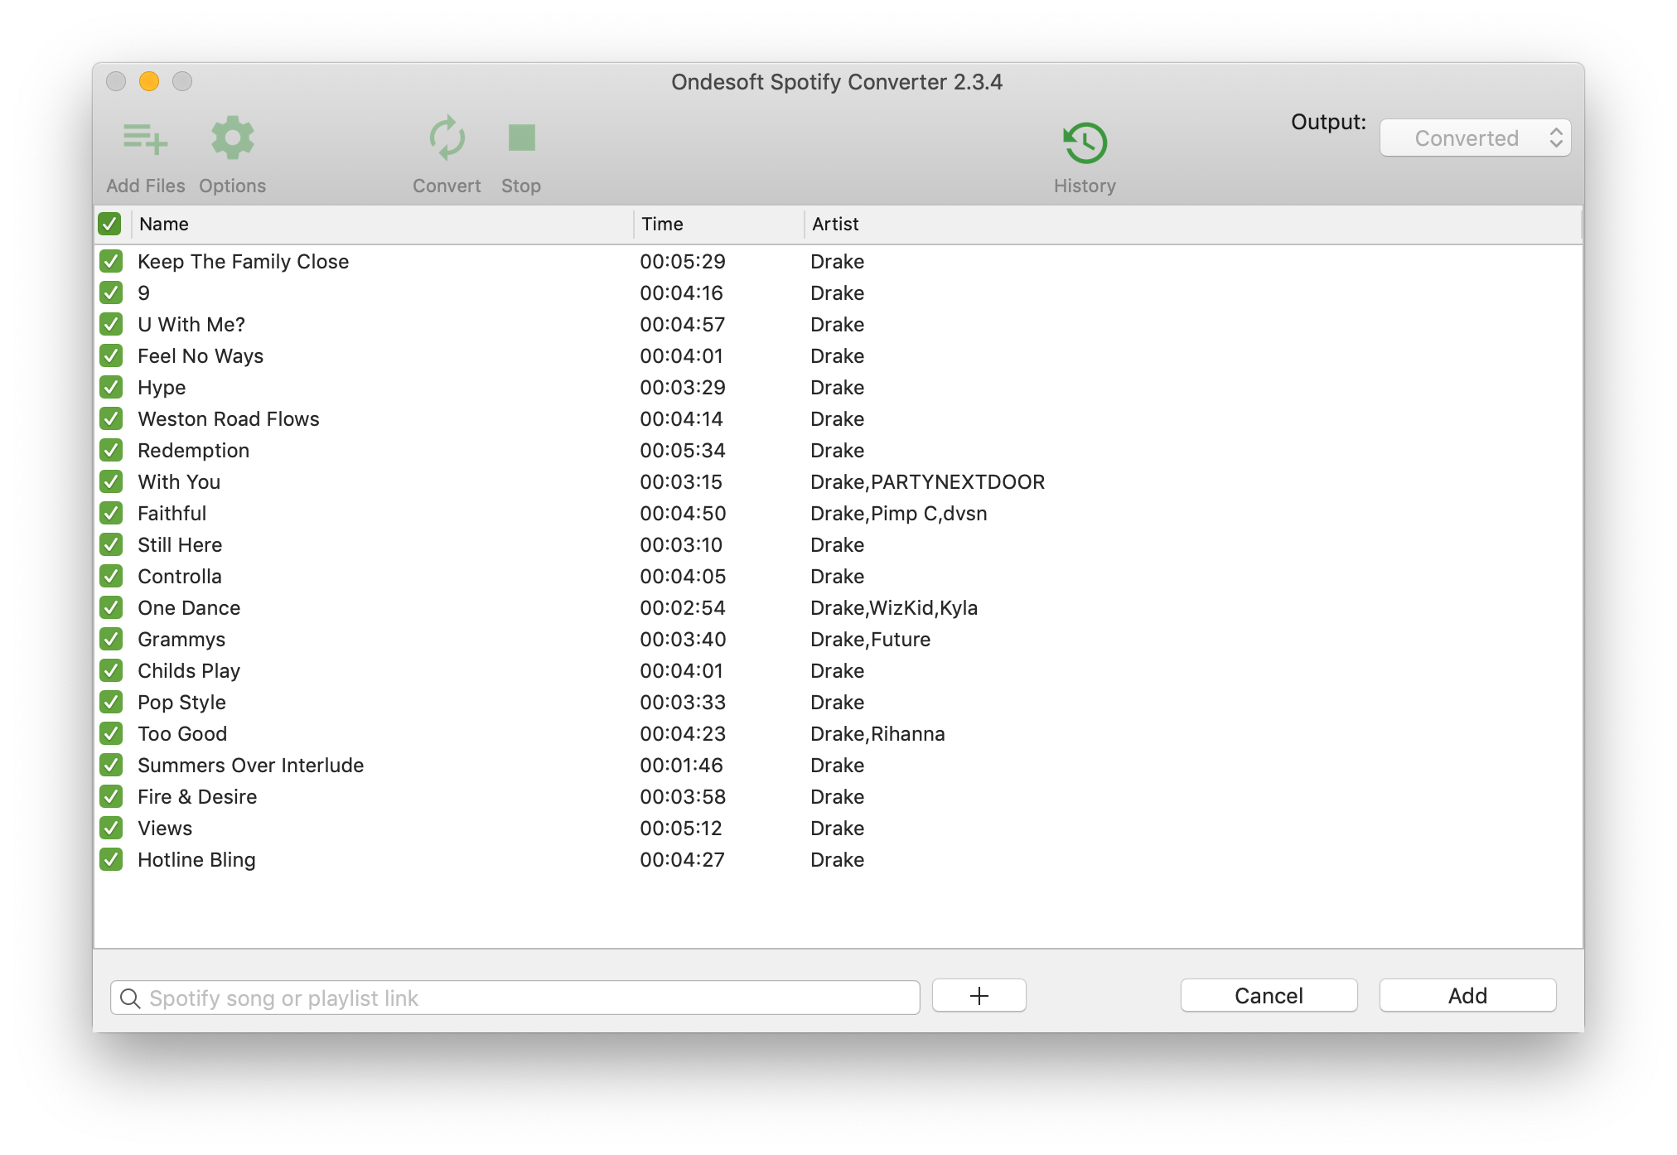Uncheck the Pop Style checkbox
The width and height of the screenshot is (1677, 1155).
[111, 703]
